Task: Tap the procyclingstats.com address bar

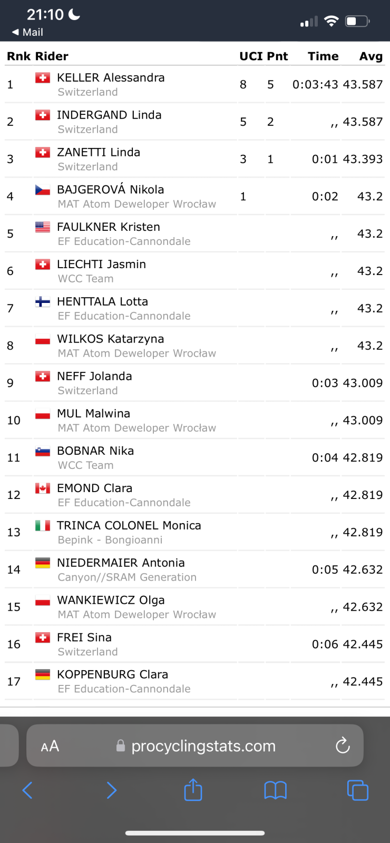Action: pyautogui.click(x=203, y=746)
